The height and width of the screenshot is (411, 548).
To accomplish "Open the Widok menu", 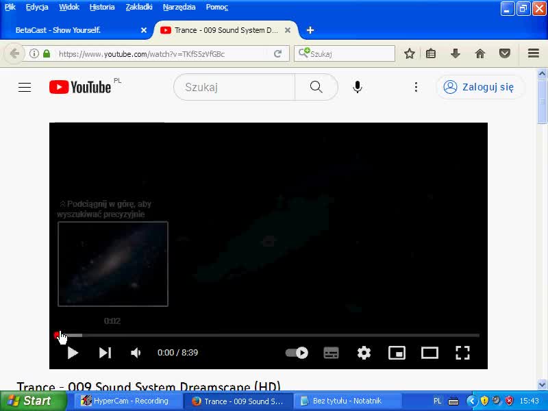I will (69, 7).
